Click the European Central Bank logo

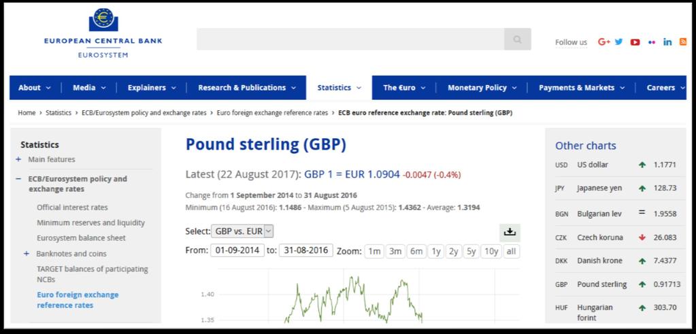(103, 33)
